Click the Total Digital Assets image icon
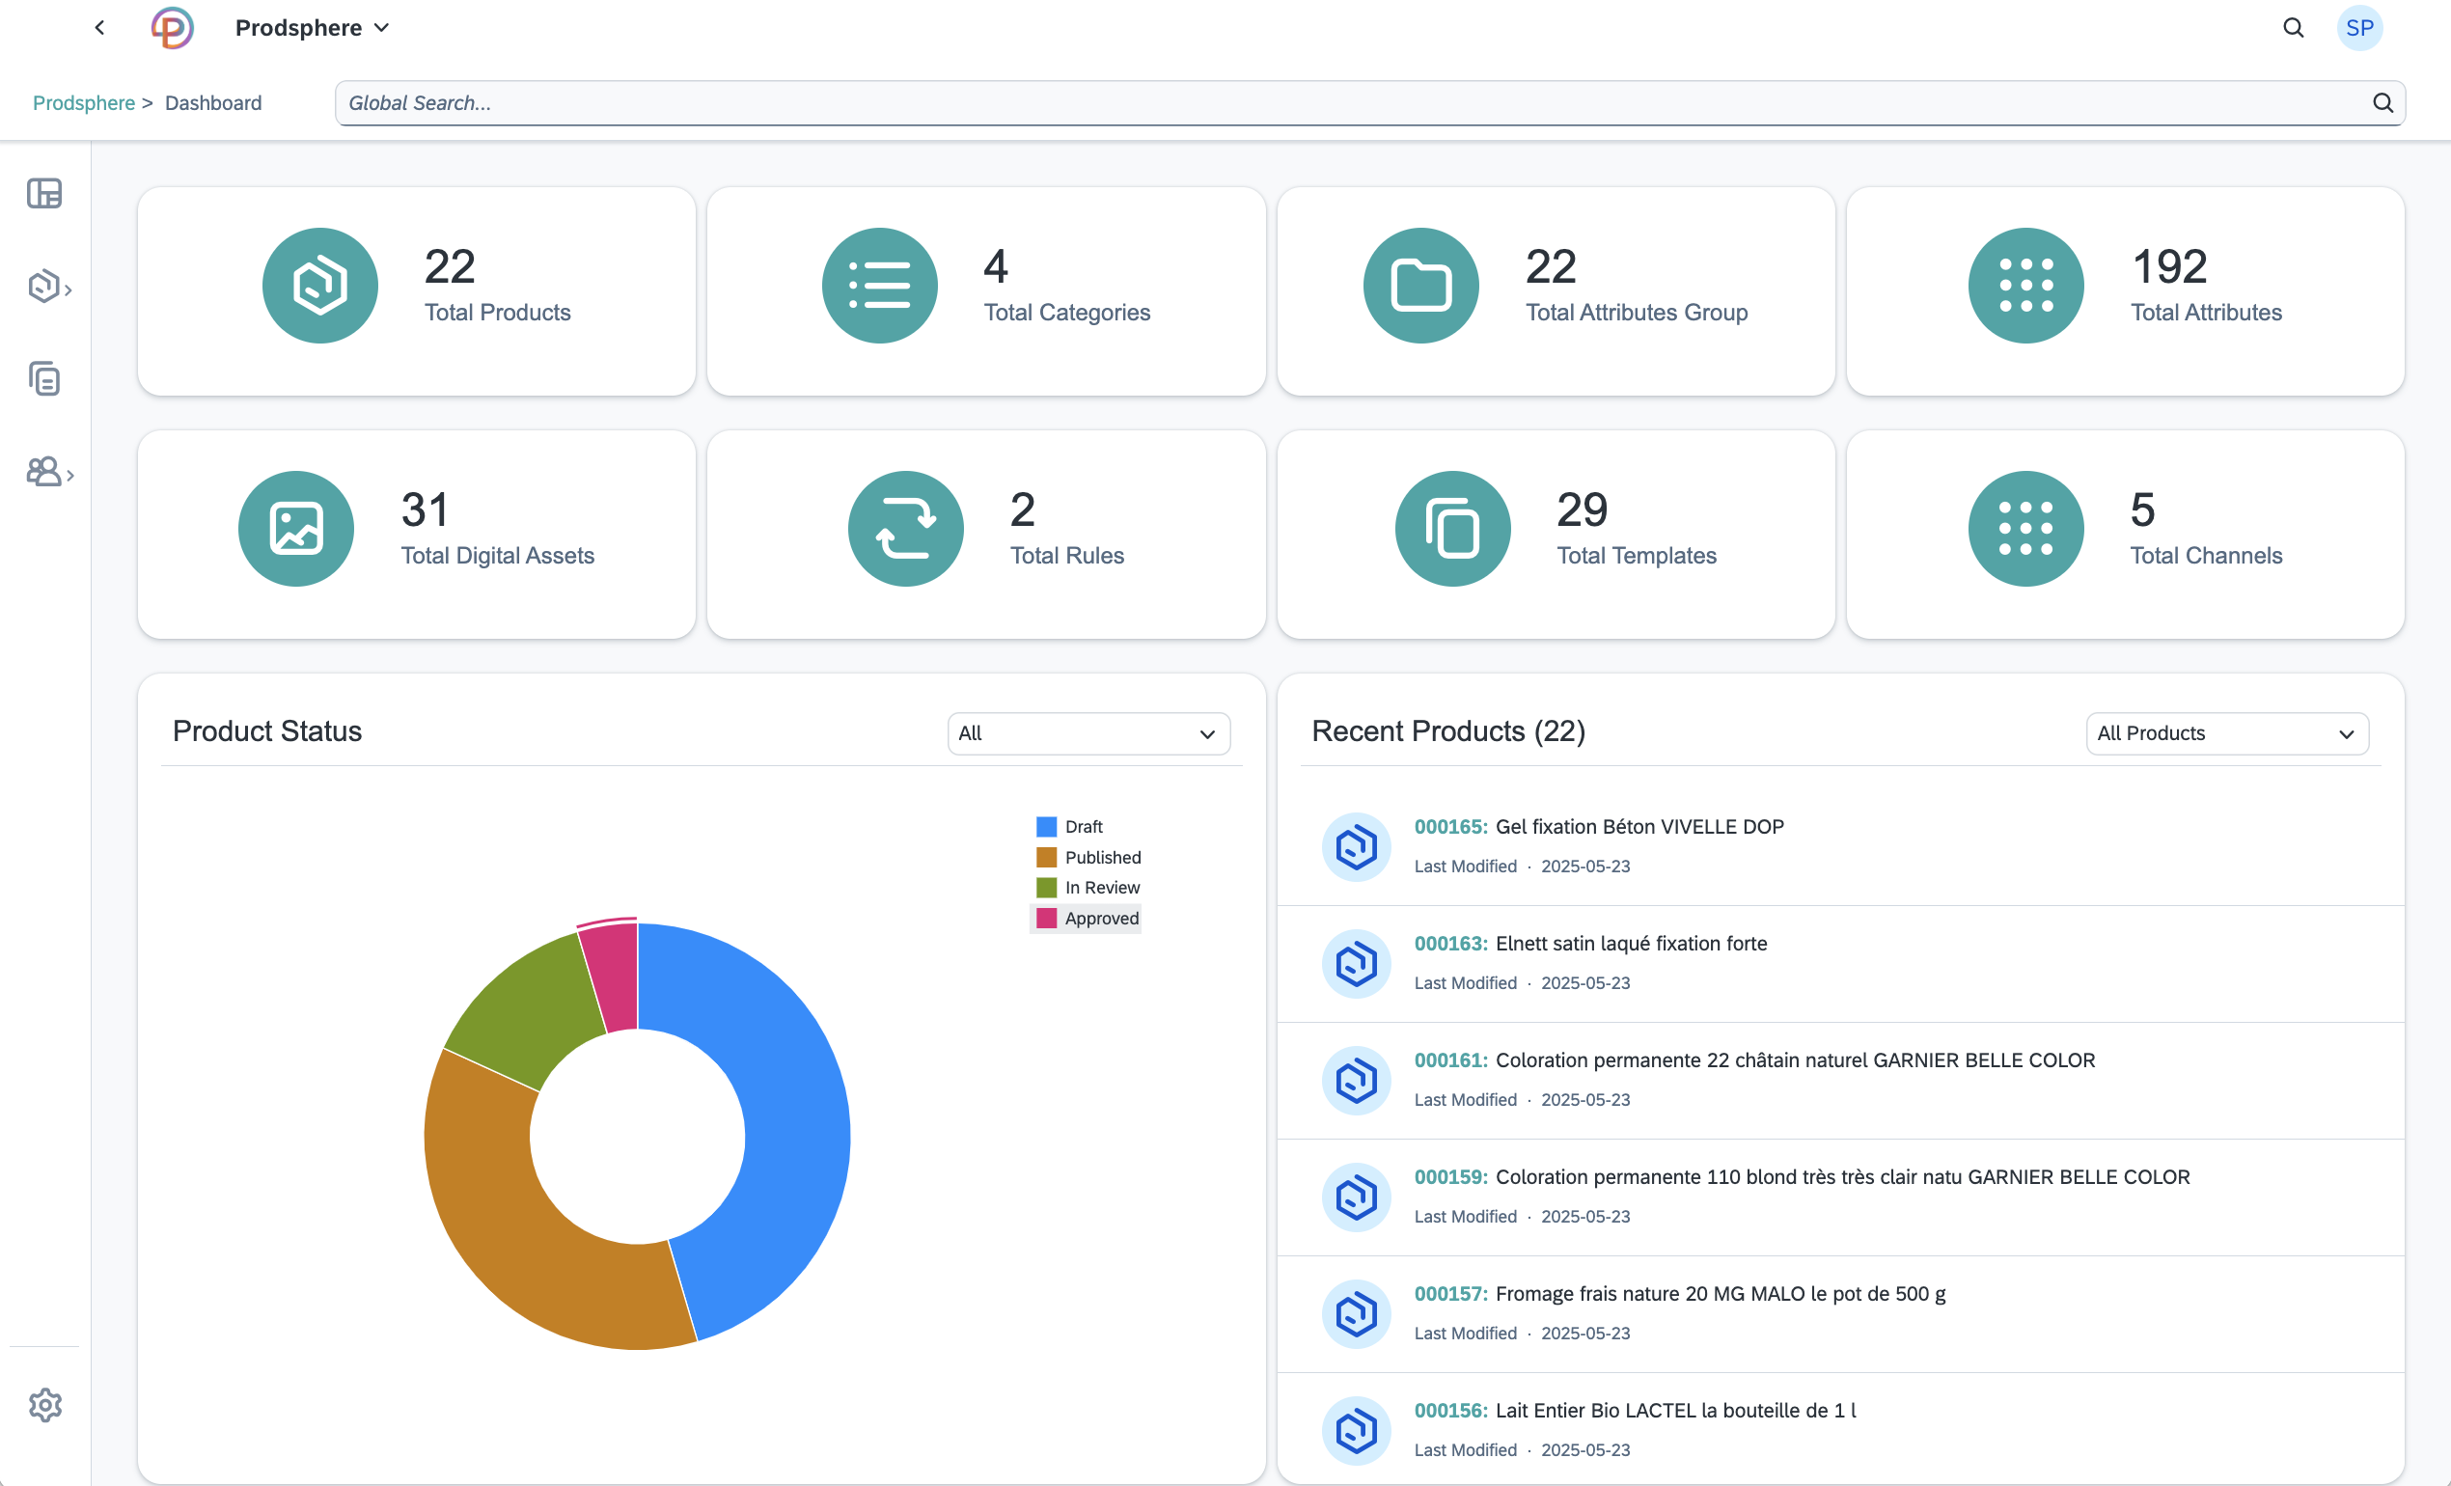Image resolution: width=2451 pixels, height=1486 pixels. (x=296, y=529)
